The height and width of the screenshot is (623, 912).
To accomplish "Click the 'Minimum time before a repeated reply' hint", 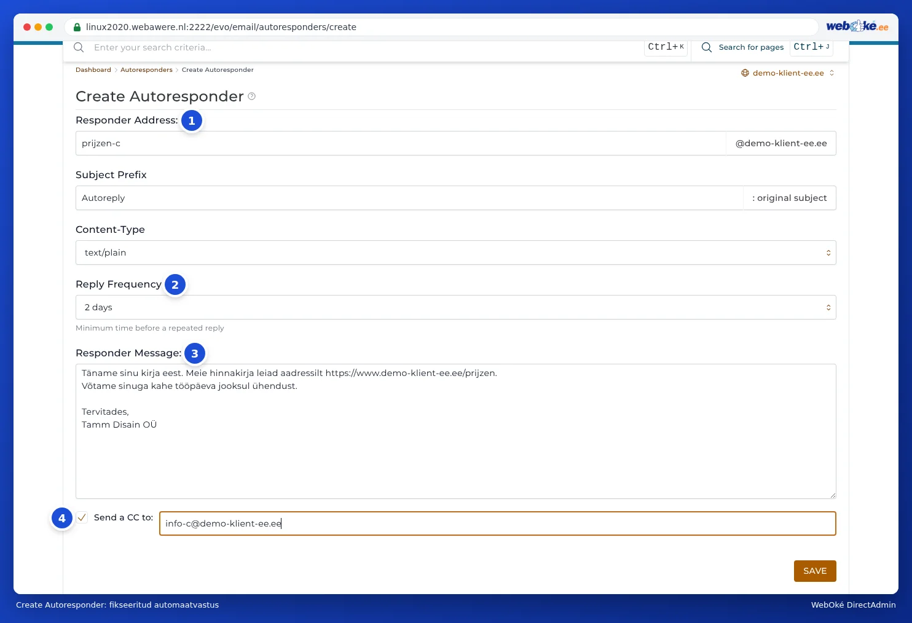I will 150,328.
